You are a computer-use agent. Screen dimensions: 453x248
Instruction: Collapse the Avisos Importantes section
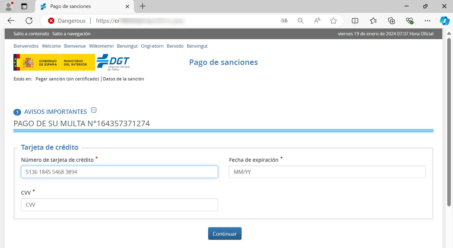point(94,110)
